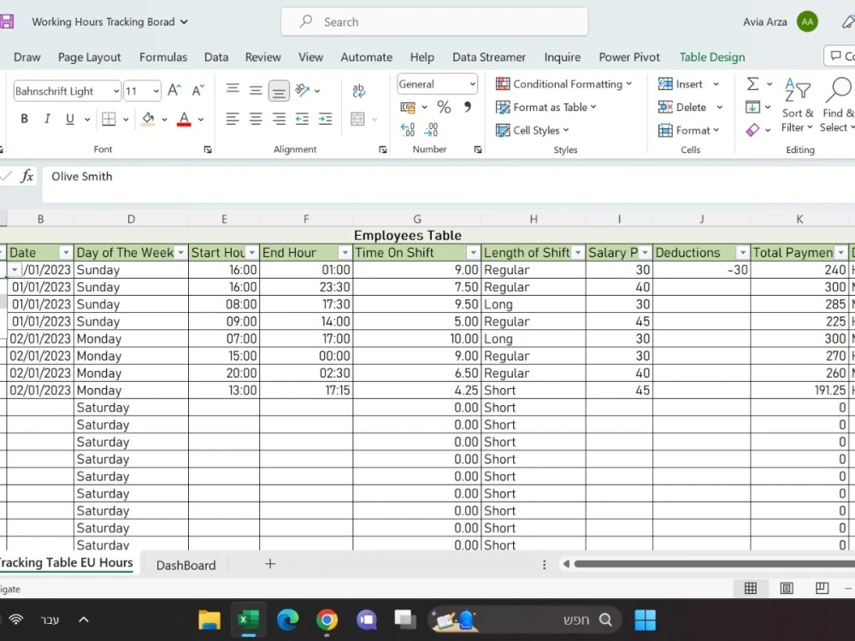Image resolution: width=855 pixels, height=641 pixels.
Task: Open the Formulas ribbon tab
Action: coord(163,57)
